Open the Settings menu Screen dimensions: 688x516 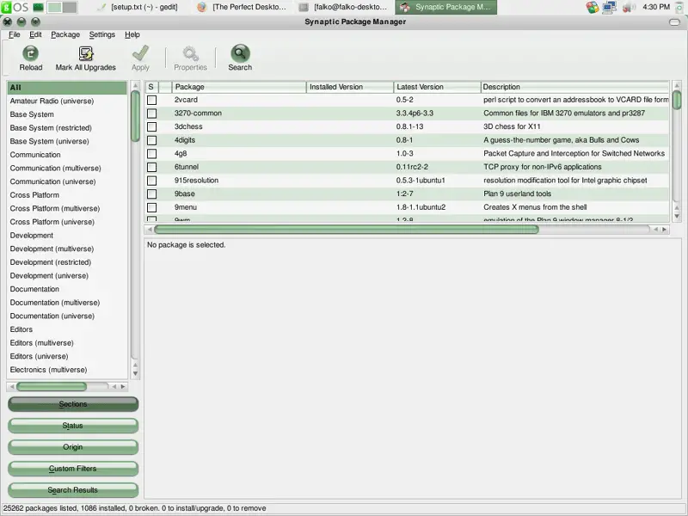(x=101, y=34)
